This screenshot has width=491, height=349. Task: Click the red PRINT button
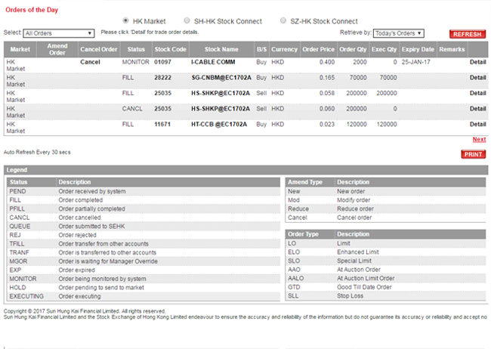(473, 154)
